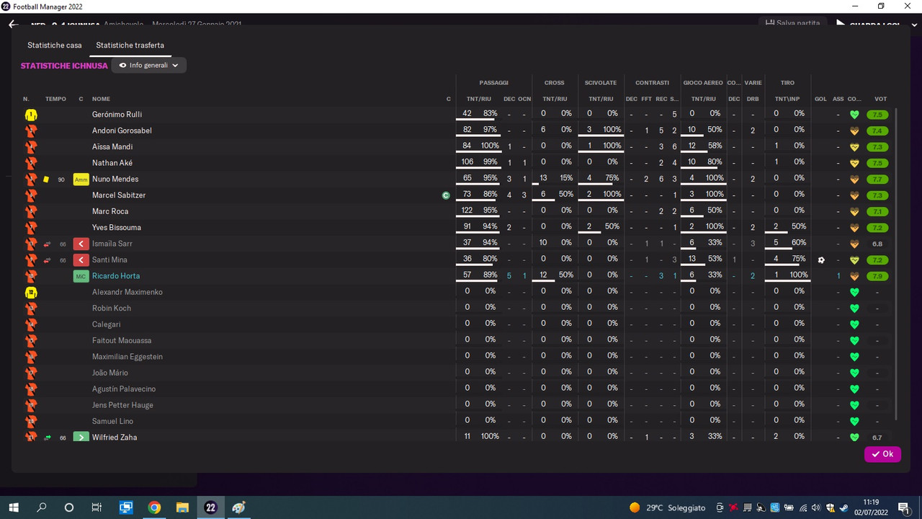Open the Info generali view dropdown
Screen dimensions: 922x519
pyautogui.click(x=149, y=66)
